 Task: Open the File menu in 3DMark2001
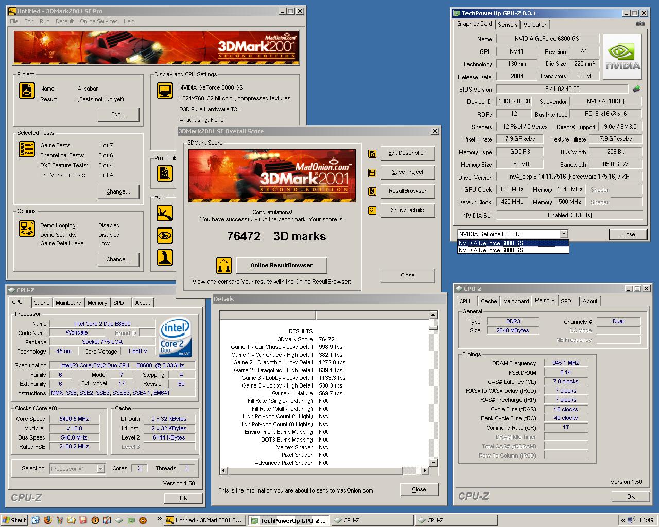(x=14, y=21)
